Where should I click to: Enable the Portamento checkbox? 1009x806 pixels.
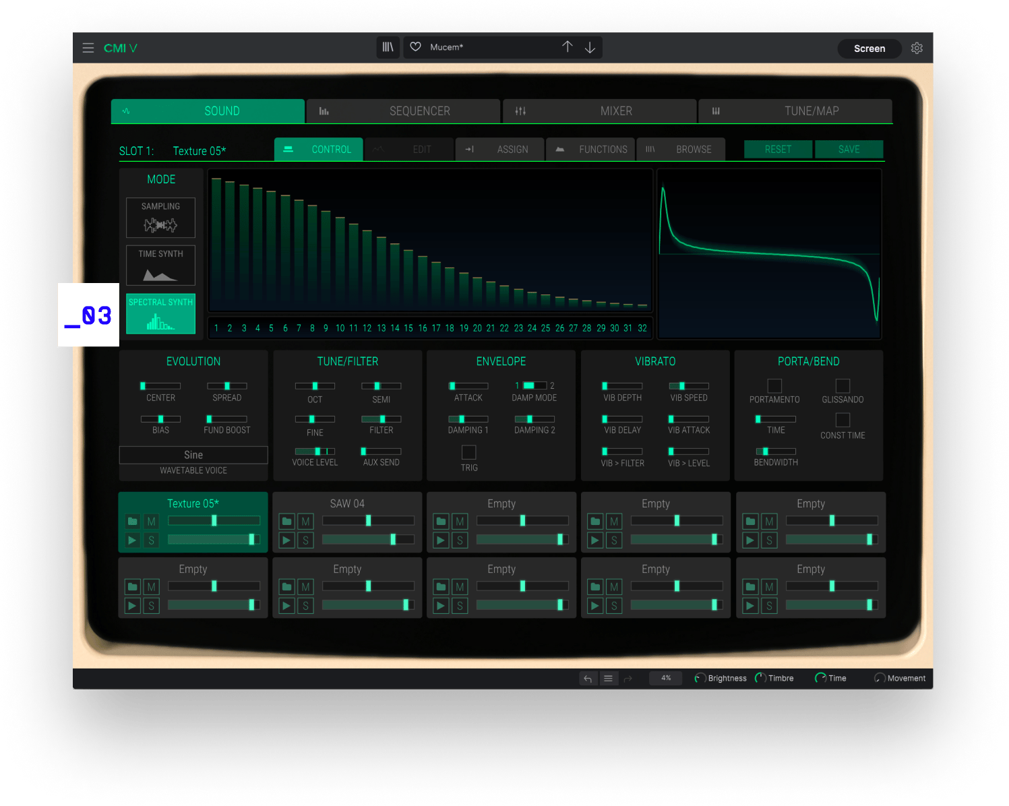point(774,385)
